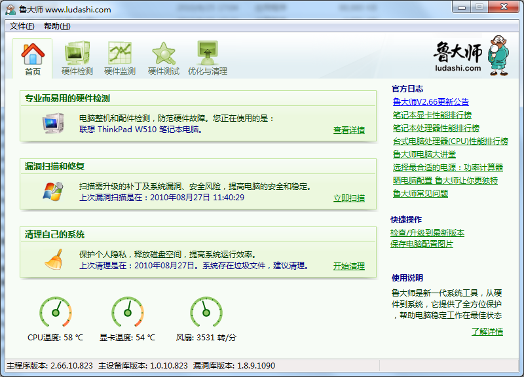Open 鲁大师V2.66更新公告 link

pos(431,102)
